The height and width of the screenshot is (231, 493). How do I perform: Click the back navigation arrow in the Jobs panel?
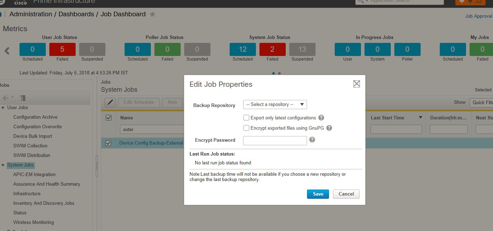6,98
